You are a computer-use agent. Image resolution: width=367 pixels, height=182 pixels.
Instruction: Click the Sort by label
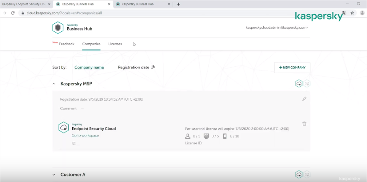point(60,67)
